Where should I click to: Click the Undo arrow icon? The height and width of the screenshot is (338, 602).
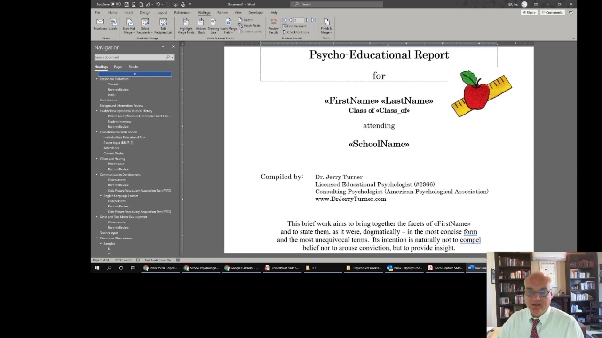coord(158,4)
